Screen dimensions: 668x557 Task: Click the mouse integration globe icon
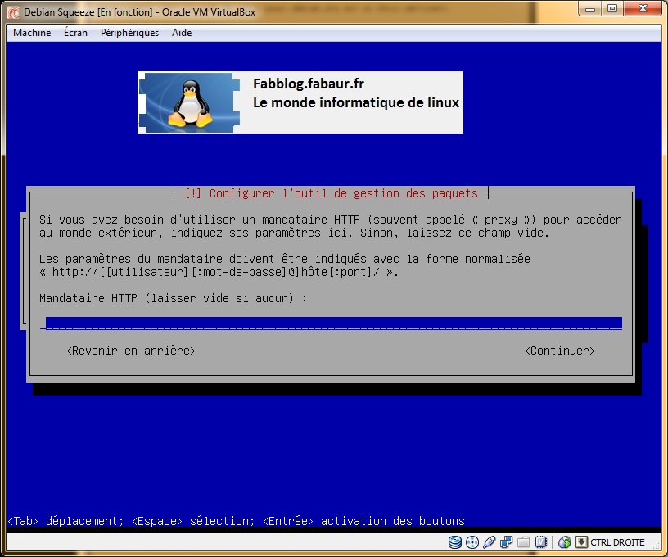[564, 542]
